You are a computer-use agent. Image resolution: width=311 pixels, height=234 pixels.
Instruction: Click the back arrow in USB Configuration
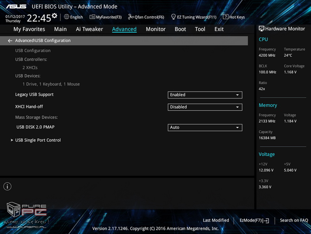[x=10, y=41]
